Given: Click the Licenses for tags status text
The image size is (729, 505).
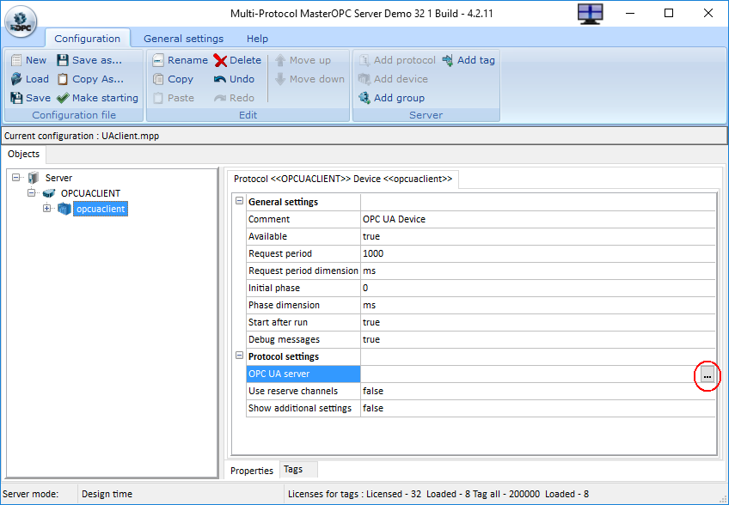Looking at the screenshot, I should (x=438, y=494).
